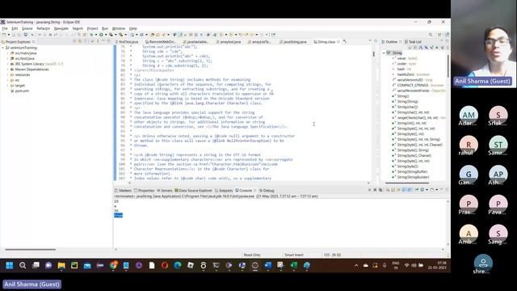
Task: Click the console Remove Launch icon
Action: 375,190
